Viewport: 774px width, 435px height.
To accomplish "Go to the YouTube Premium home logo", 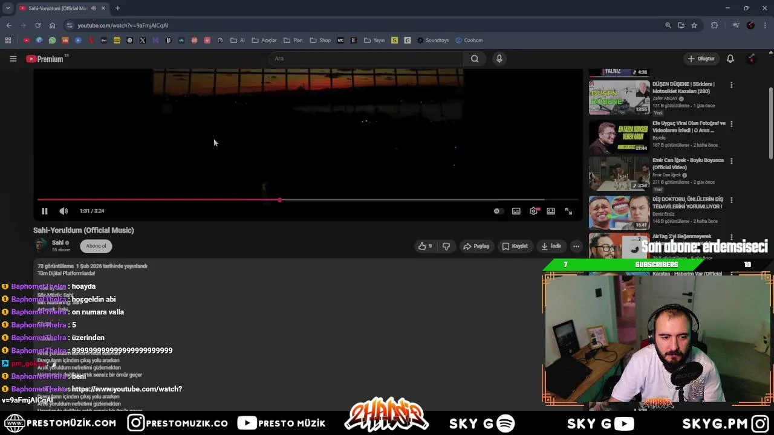I will pos(45,59).
